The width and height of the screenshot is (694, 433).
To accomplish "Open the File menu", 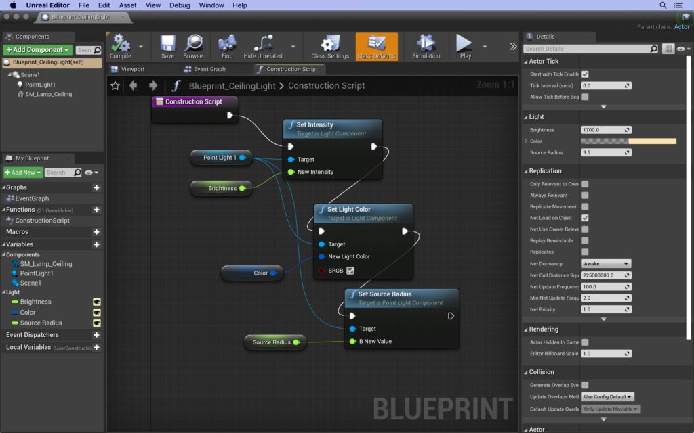I will tap(83, 5).
